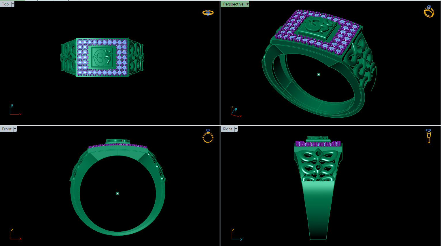Activate the Top viewport title label
The image size is (441, 246).
(x=5, y=4)
